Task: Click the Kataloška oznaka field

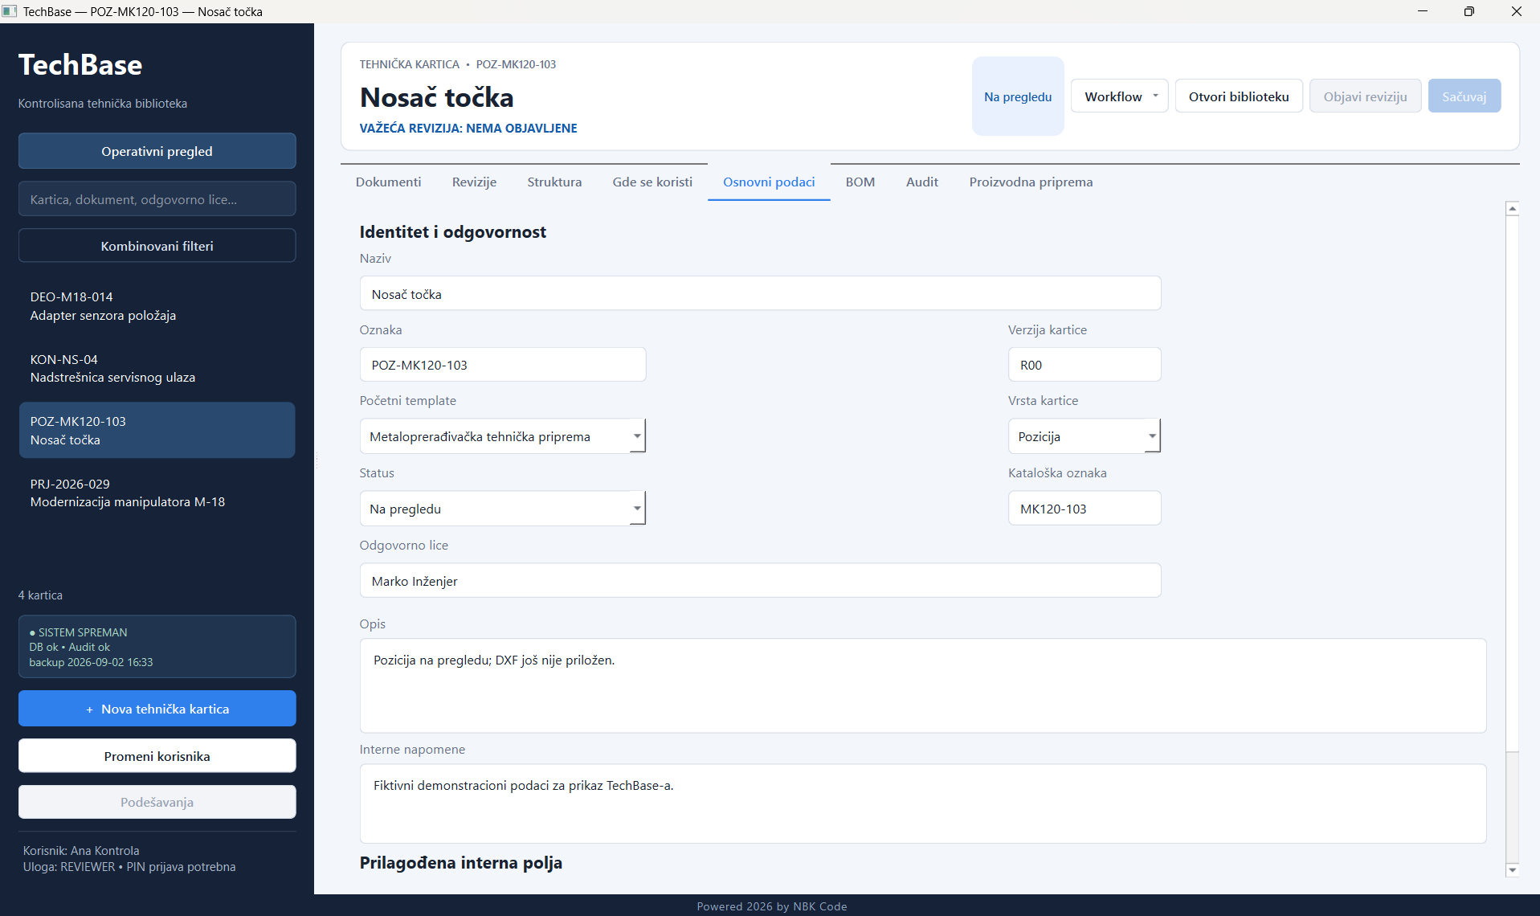Action: (1084, 509)
